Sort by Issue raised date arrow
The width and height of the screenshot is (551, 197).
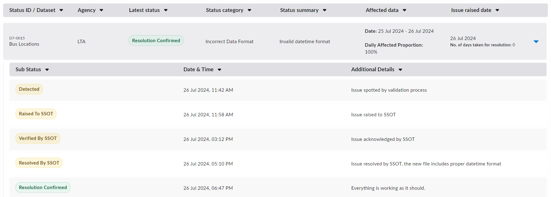click(x=497, y=10)
